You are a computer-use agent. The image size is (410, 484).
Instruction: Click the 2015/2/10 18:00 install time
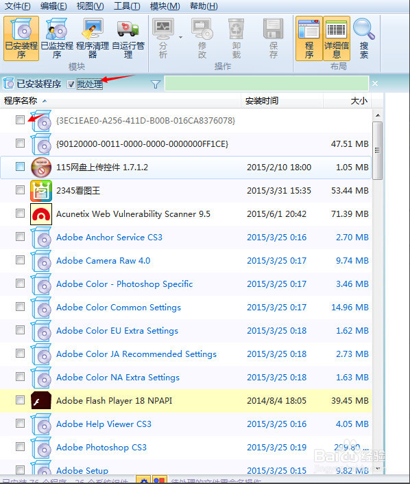click(279, 168)
